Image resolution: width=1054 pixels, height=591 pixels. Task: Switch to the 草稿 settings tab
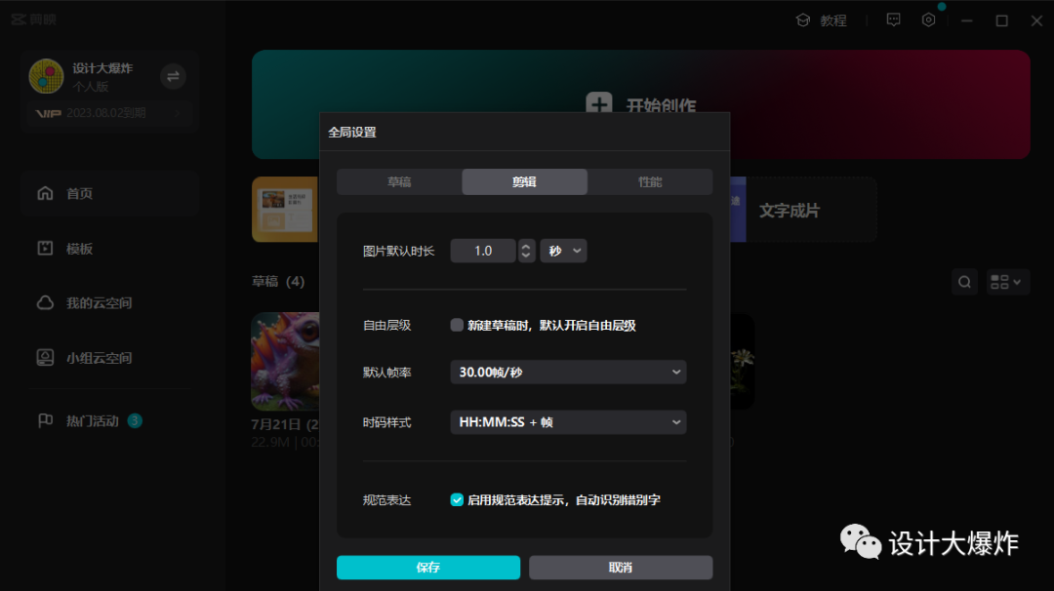[x=399, y=181]
